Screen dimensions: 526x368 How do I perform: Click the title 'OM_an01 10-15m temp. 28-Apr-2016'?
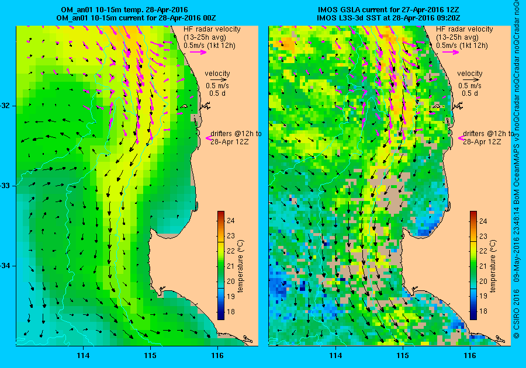point(124,10)
